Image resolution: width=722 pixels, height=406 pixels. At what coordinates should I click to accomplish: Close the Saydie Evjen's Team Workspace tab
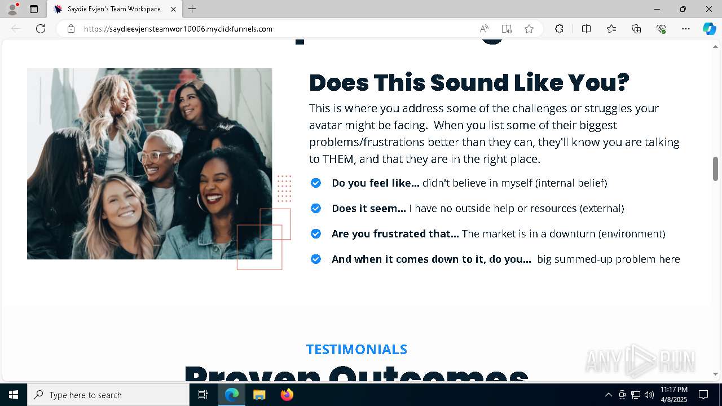click(x=173, y=9)
